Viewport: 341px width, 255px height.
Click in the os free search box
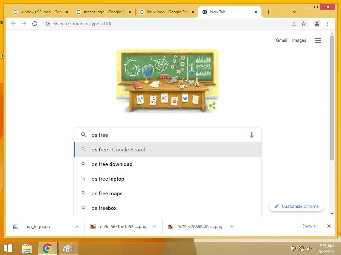[x=168, y=135]
